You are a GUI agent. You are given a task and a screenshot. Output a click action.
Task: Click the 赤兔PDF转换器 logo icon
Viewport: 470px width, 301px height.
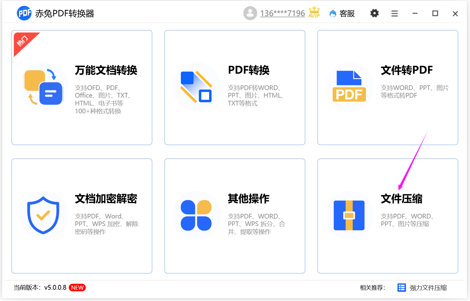pyautogui.click(x=24, y=13)
